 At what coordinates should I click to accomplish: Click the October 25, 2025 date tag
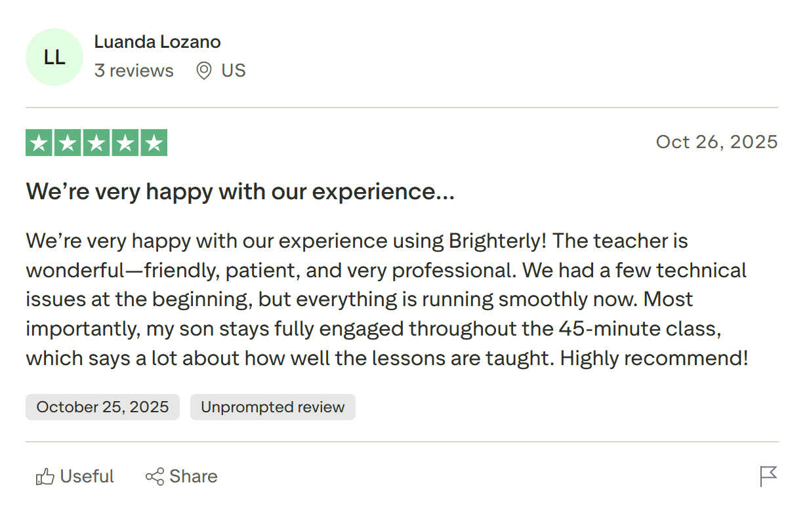pos(102,407)
